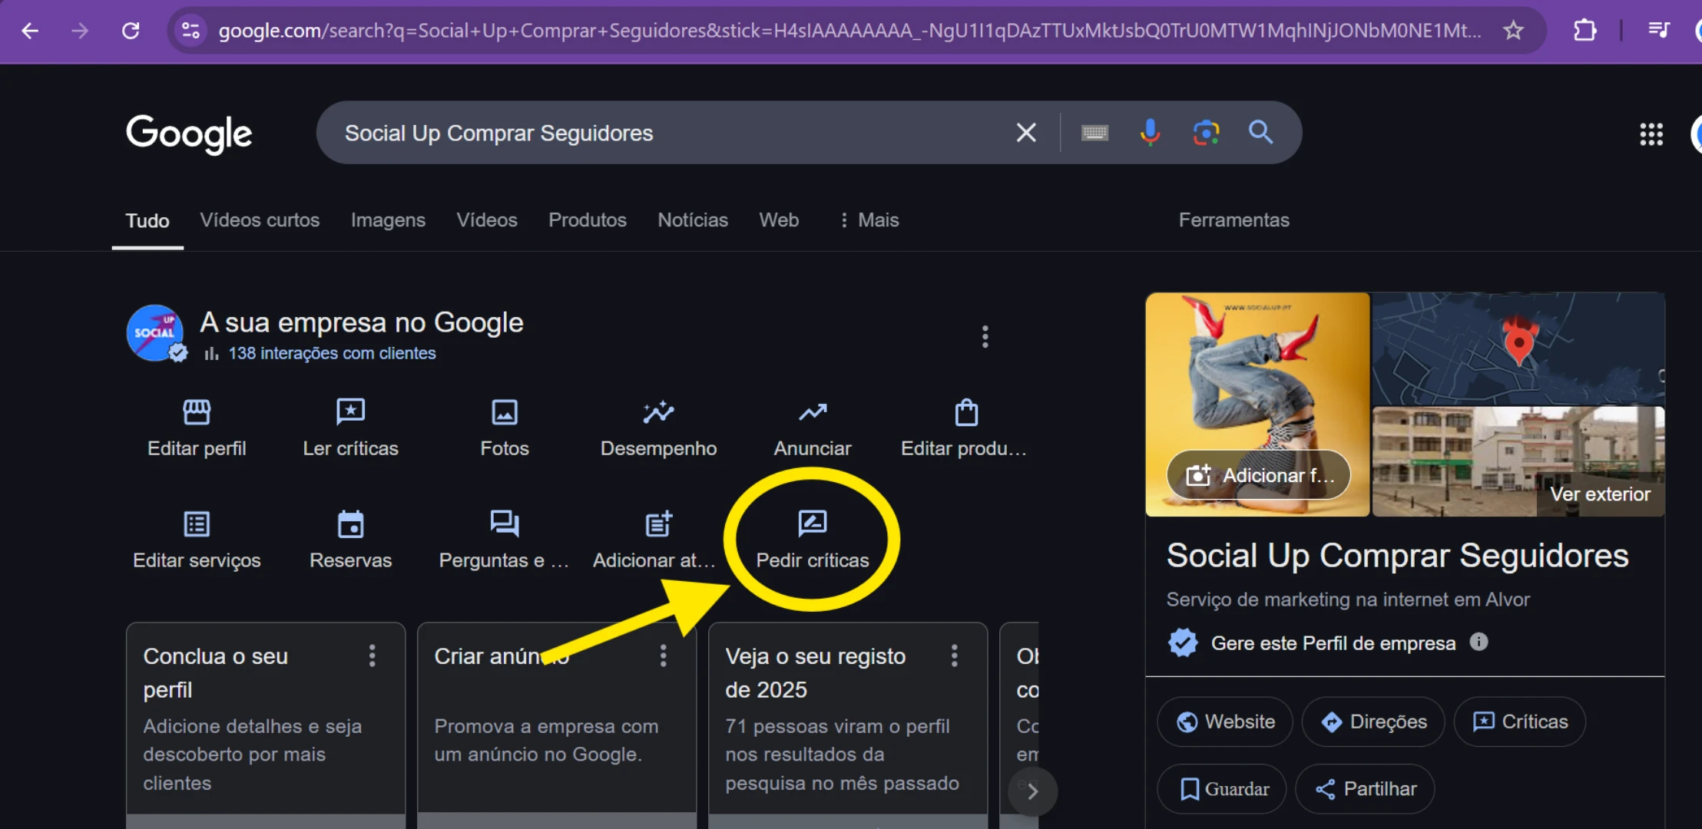Switch to the Produtos tab
Image resolution: width=1702 pixels, height=829 pixels.
(x=588, y=220)
